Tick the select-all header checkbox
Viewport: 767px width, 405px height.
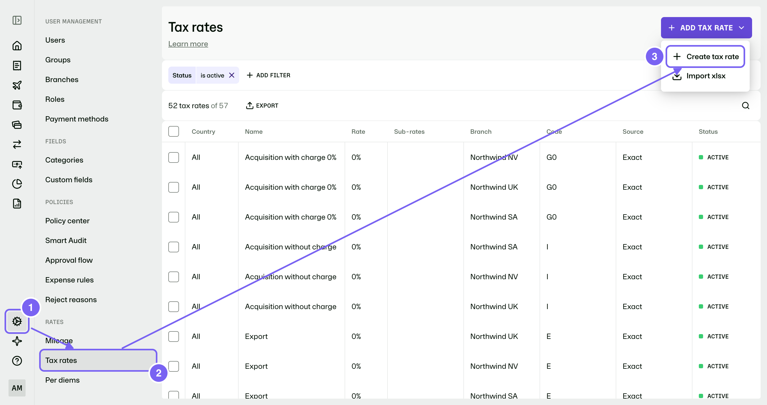click(174, 131)
